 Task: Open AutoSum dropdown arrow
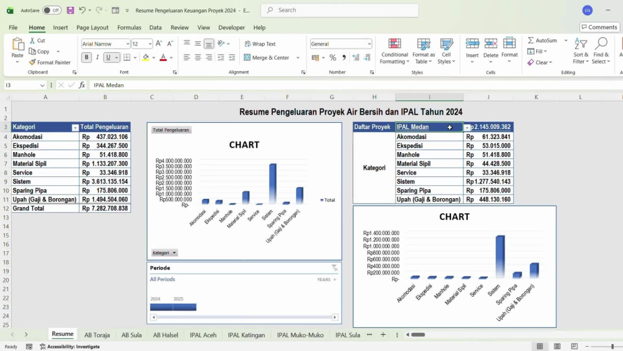tap(566, 41)
